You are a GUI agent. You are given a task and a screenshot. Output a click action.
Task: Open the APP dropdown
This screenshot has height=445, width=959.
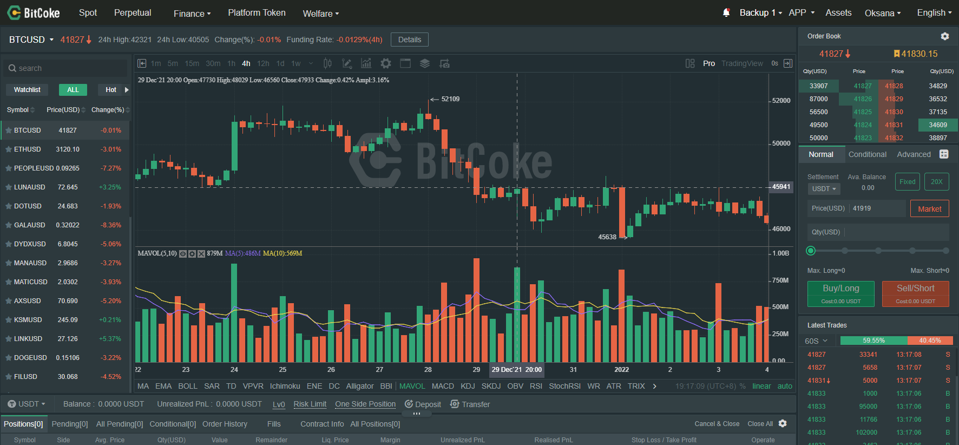[x=802, y=12]
